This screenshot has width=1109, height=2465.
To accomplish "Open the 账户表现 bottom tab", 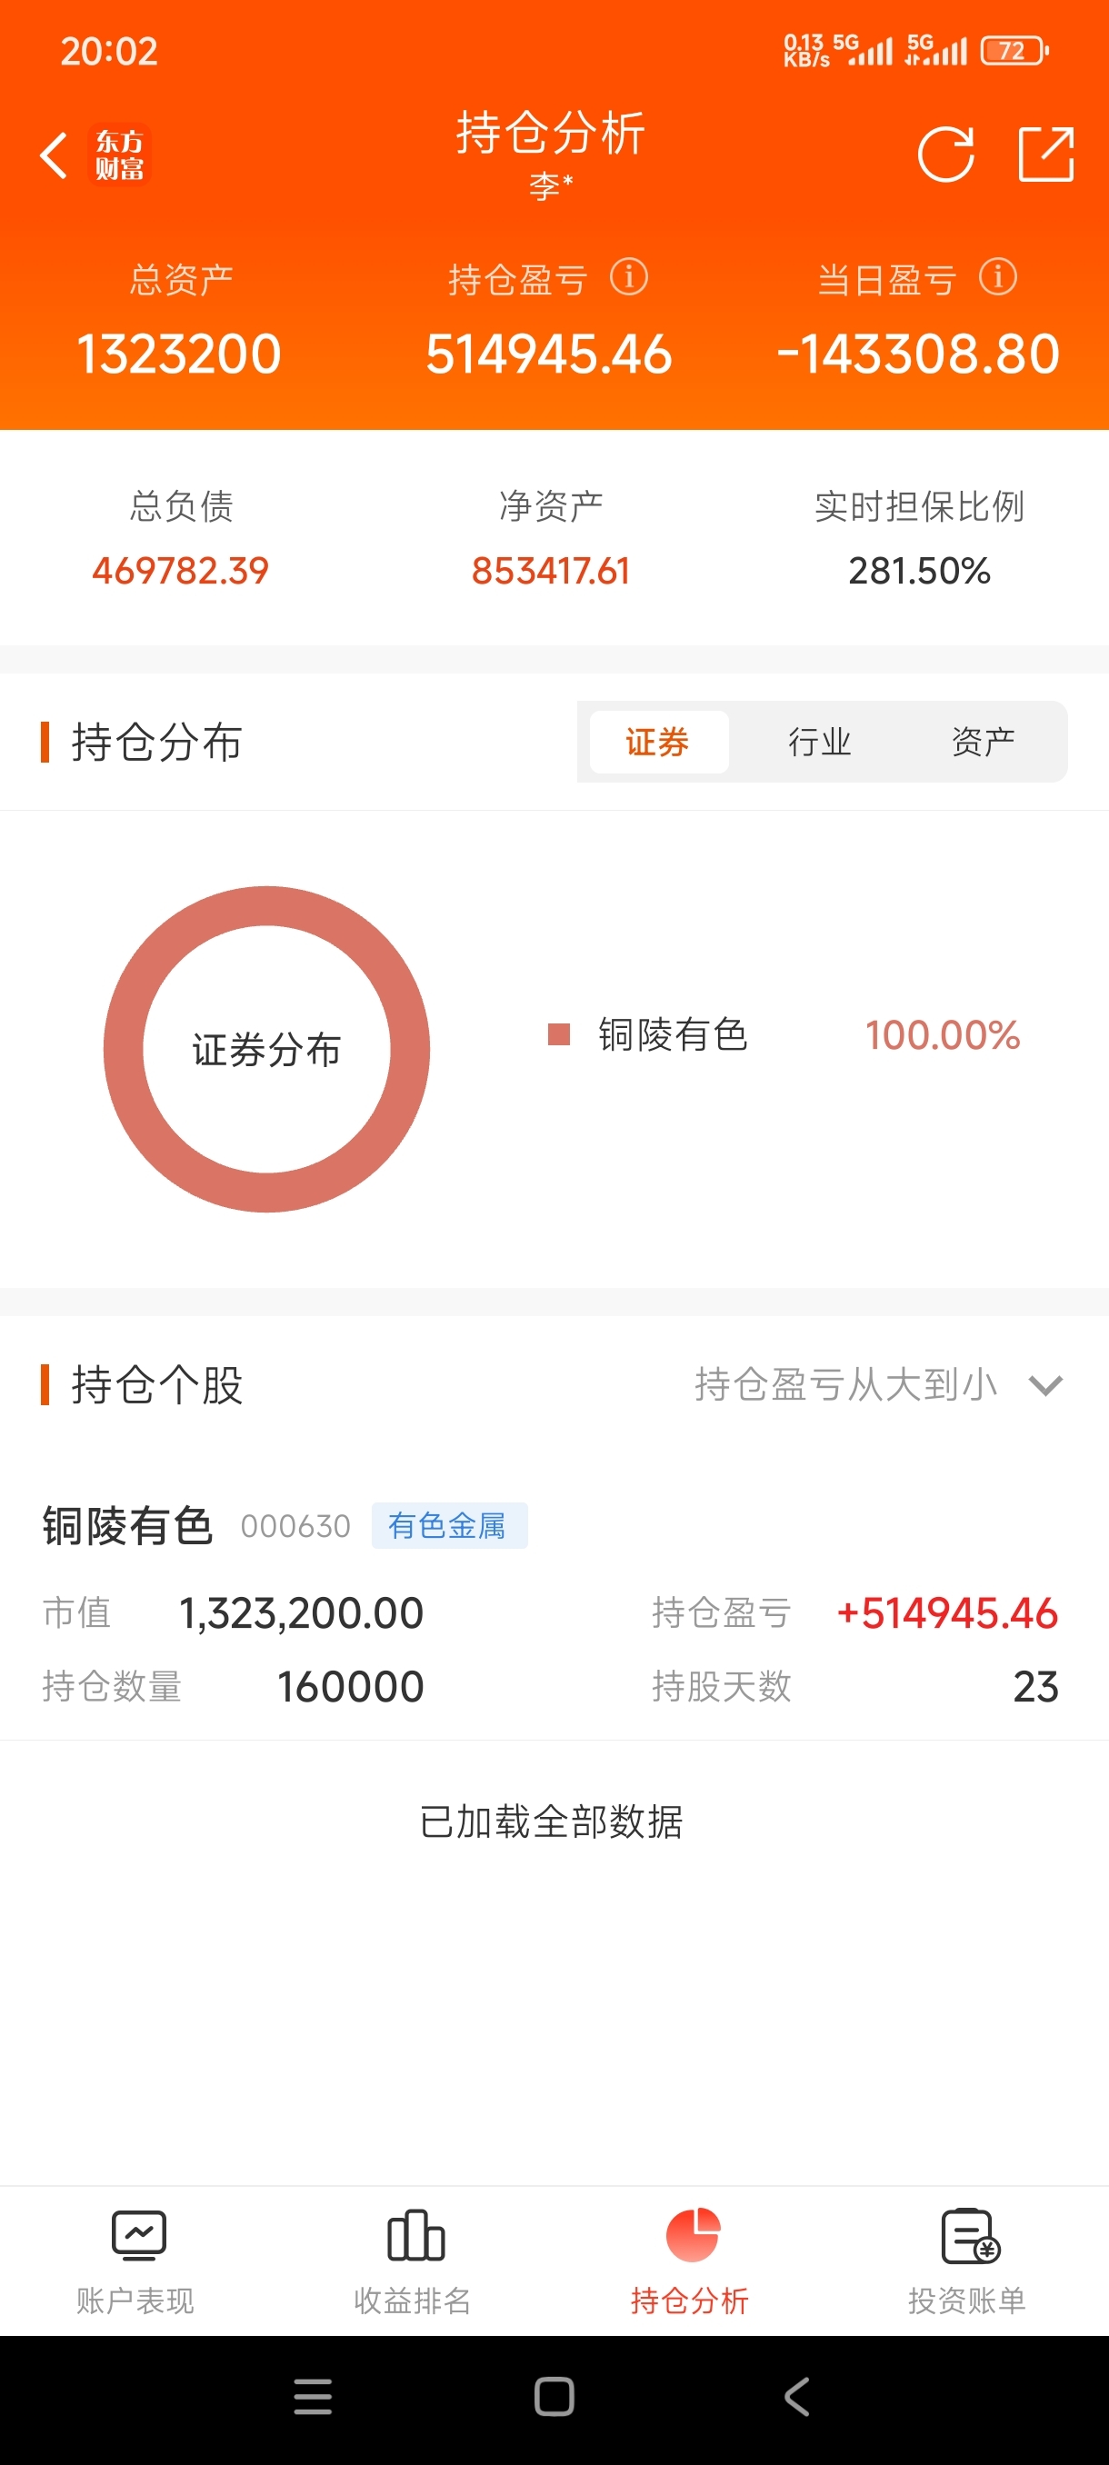I will (x=135, y=2259).
